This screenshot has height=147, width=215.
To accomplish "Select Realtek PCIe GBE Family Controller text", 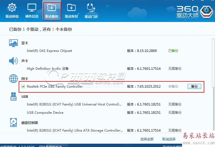I will tap(55, 87).
